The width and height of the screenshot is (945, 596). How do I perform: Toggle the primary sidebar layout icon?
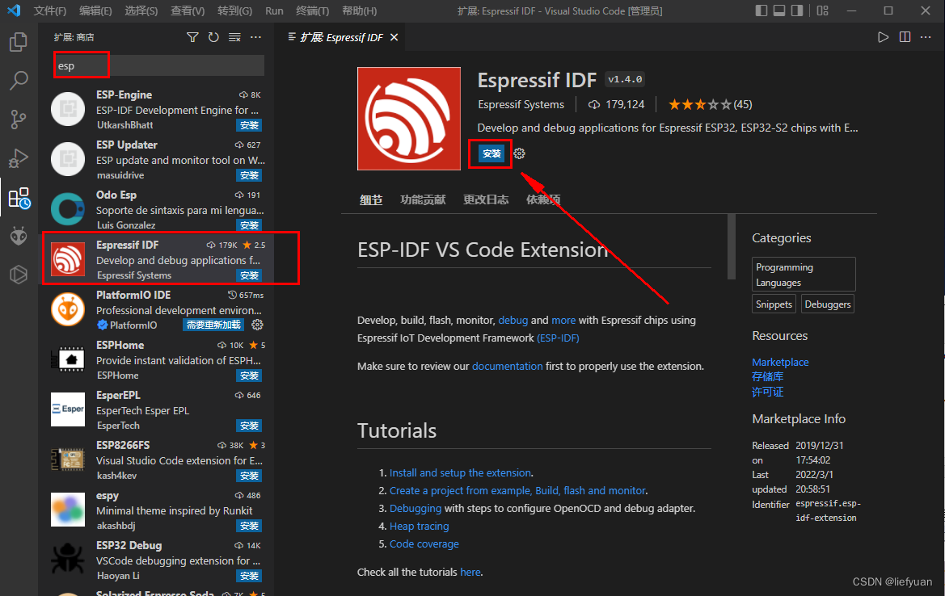pos(761,10)
